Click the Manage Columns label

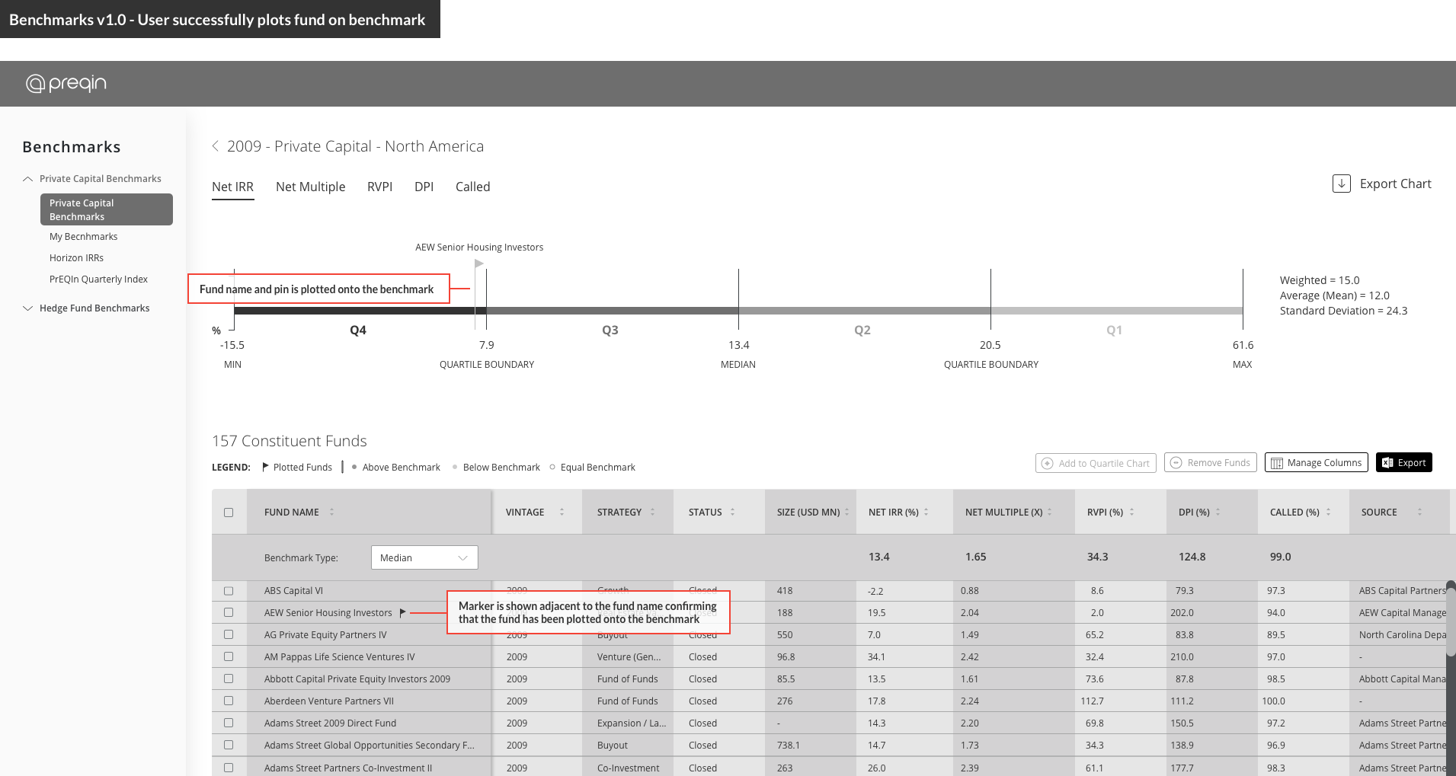(x=1324, y=462)
